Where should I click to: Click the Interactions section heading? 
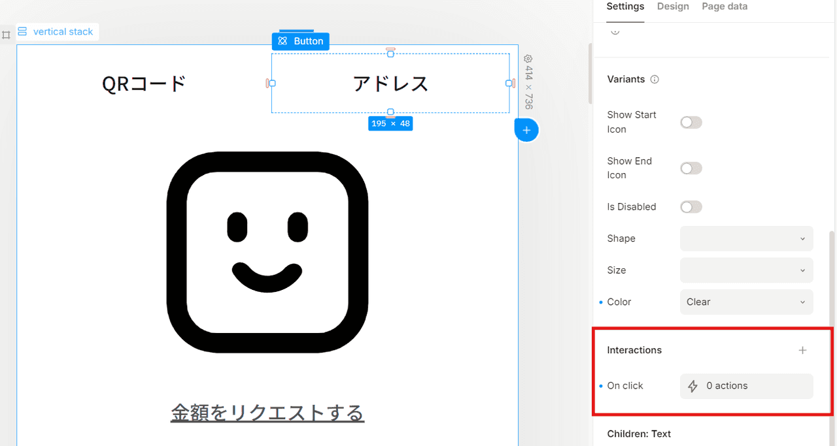tap(634, 350)
